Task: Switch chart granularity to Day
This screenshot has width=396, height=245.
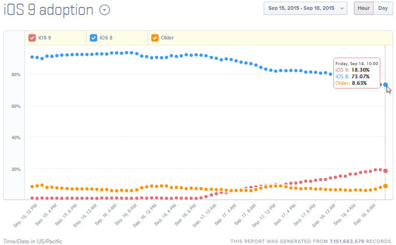Action: [383, 8]
